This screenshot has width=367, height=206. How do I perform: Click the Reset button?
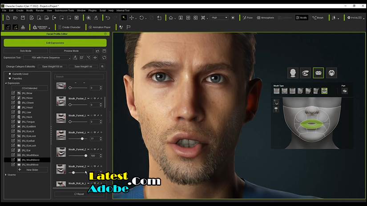pos(79,194)
